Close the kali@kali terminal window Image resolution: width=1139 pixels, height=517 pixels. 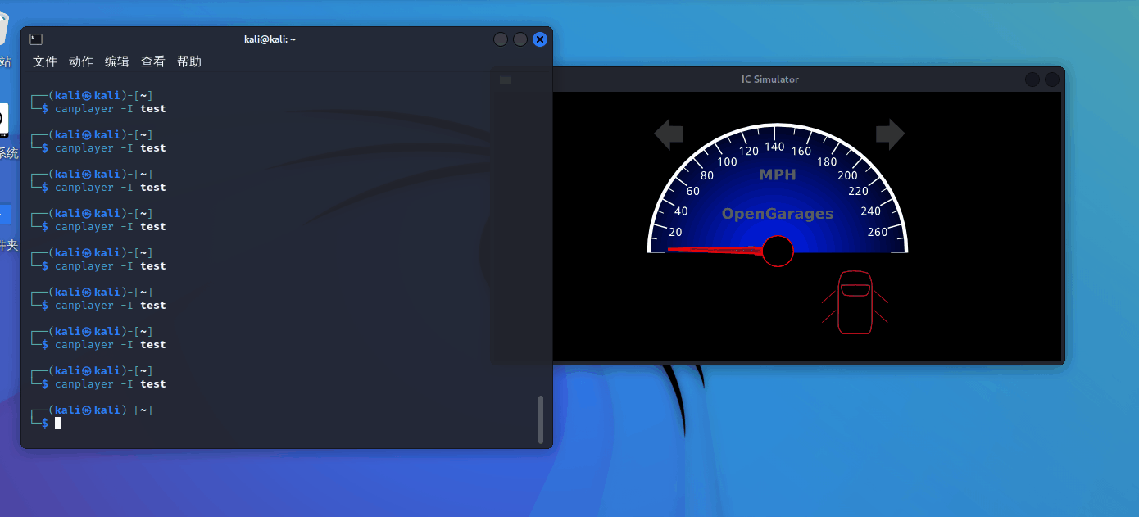[x=539, y=39]
